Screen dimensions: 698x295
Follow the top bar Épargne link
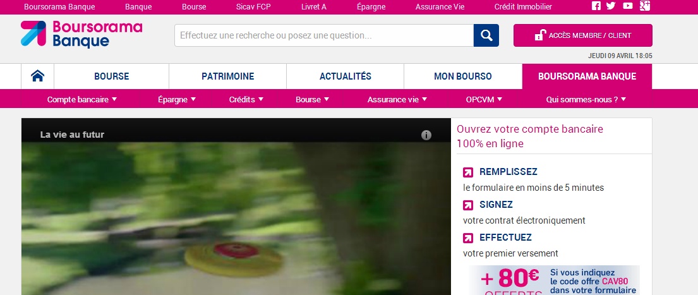(371, 7)
